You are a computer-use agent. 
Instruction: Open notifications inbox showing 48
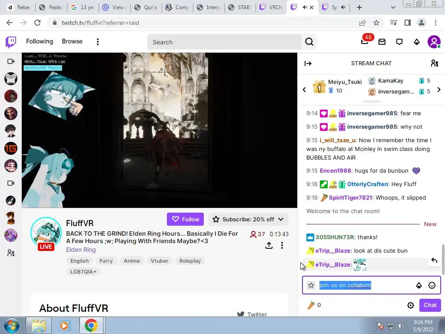click(365, 41)
